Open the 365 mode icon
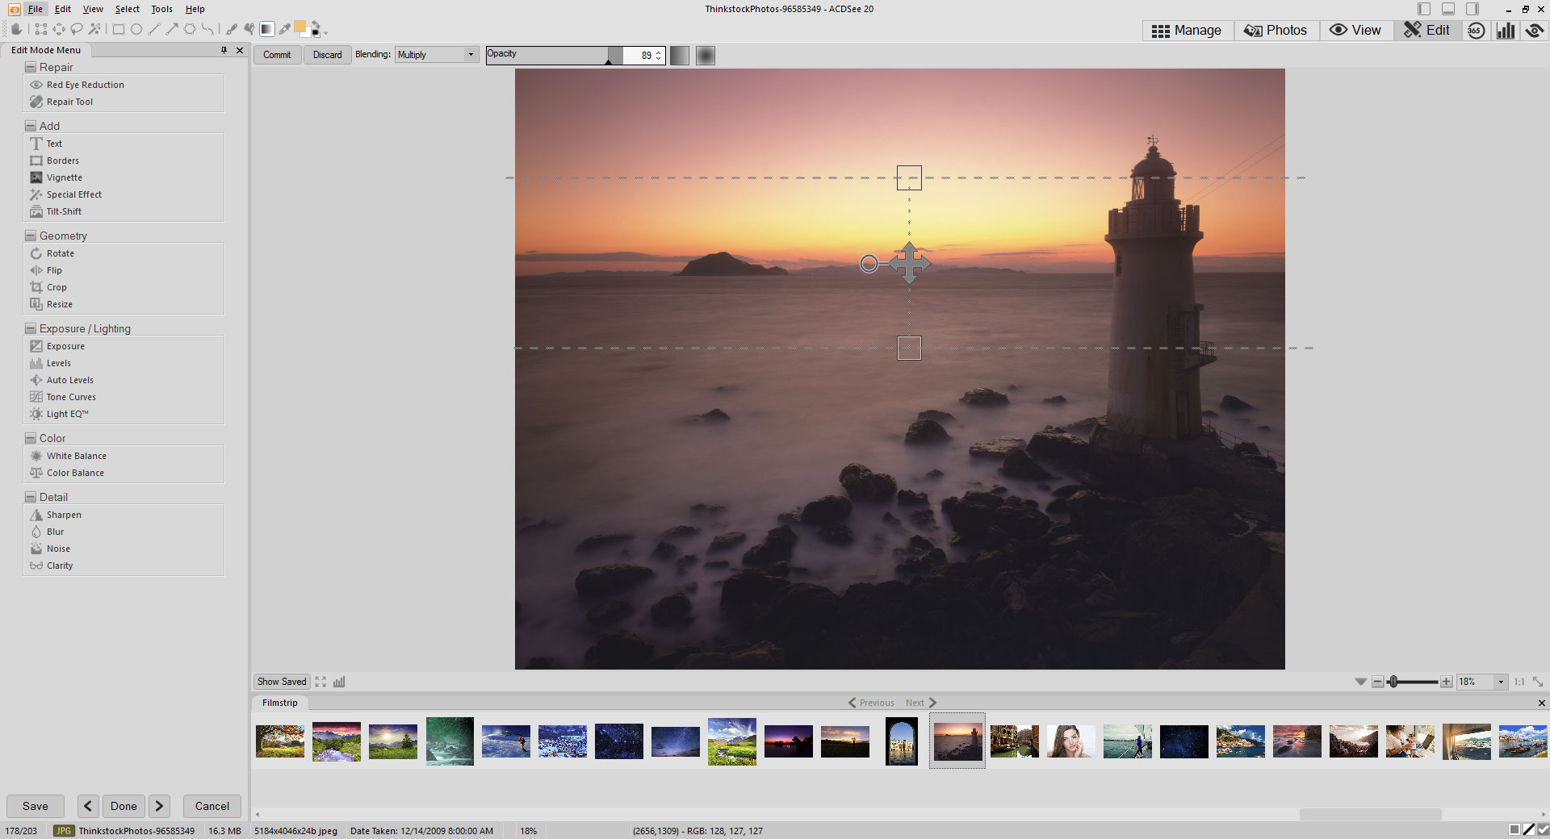1550x839 pixels. pos(1476,31)
